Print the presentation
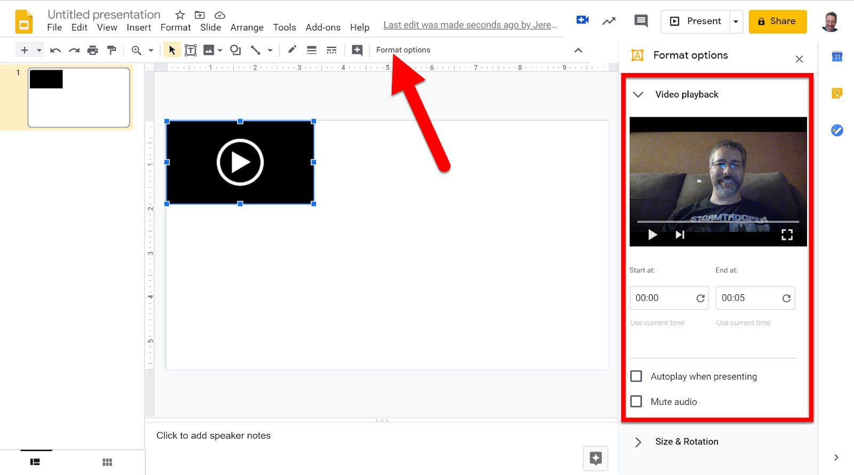 (93, 50)
